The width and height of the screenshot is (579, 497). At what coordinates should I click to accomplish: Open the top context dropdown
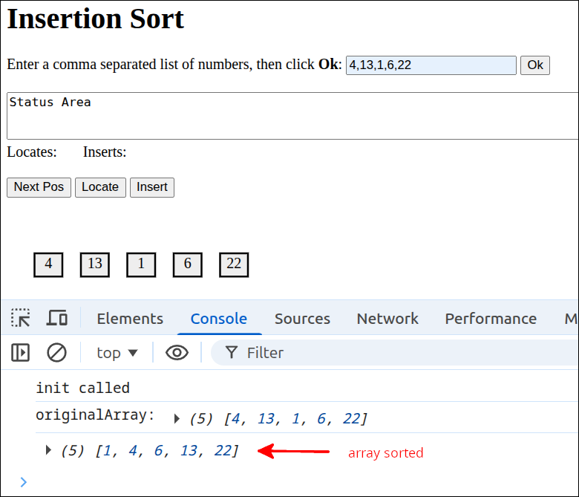click(117, 353)
